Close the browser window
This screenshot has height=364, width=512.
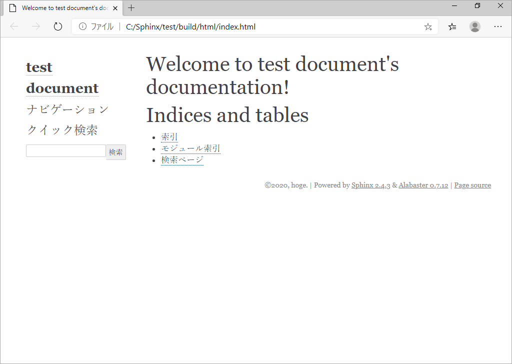click(x=500, y=5)
